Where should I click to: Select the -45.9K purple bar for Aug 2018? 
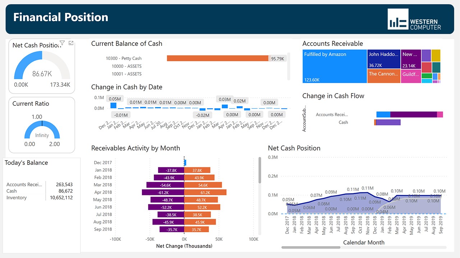(168, 222)
